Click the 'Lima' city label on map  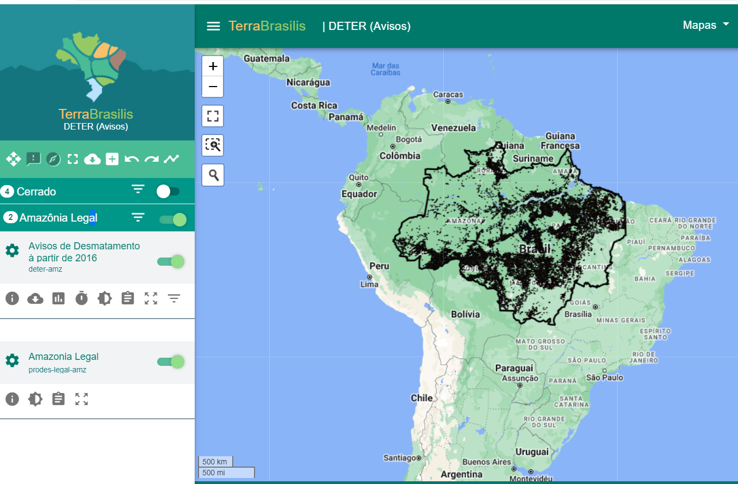[x=369, y=284]
